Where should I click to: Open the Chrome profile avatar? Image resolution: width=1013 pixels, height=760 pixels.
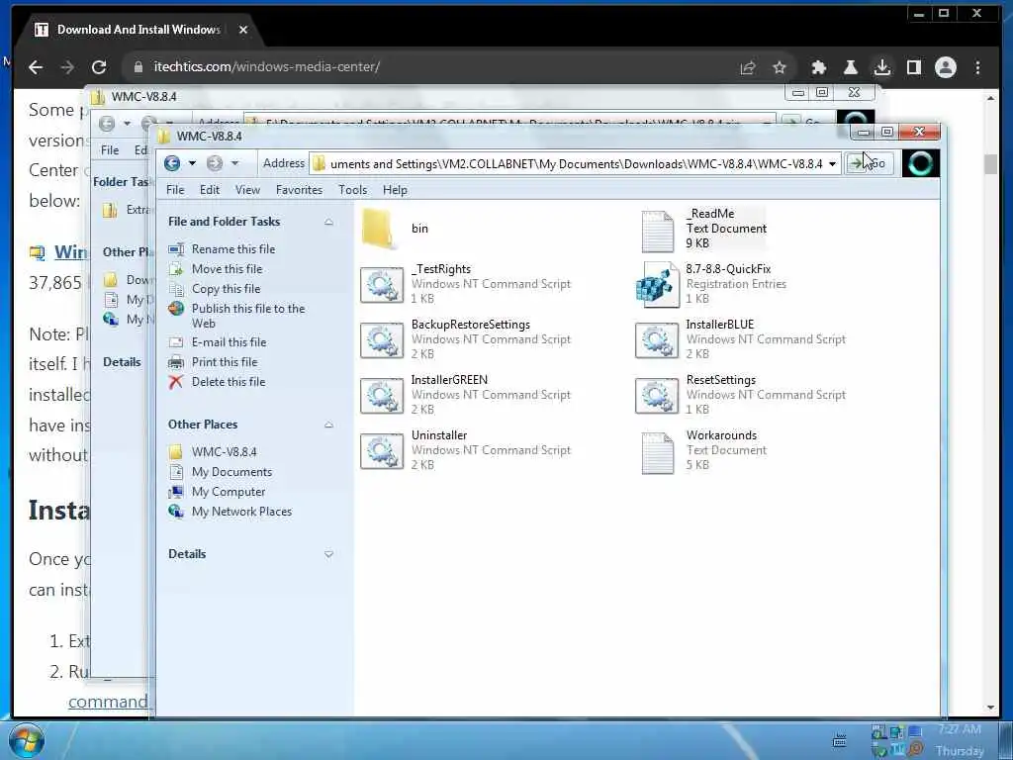click(945, 67)
